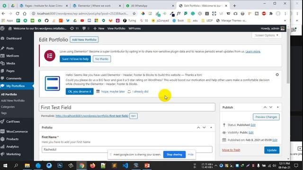
Task: Open the Posts menu item
Action: point(10,48)
